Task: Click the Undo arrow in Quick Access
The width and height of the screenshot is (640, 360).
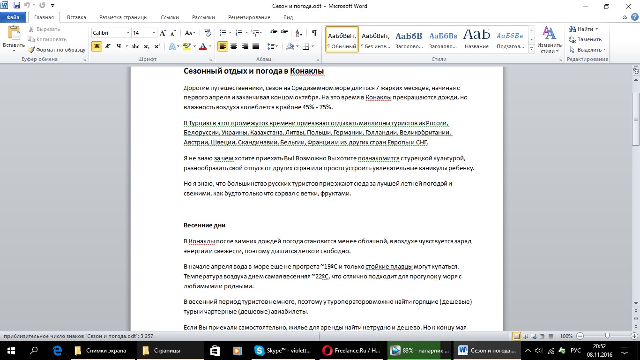Action: click(x=27, y=6)
